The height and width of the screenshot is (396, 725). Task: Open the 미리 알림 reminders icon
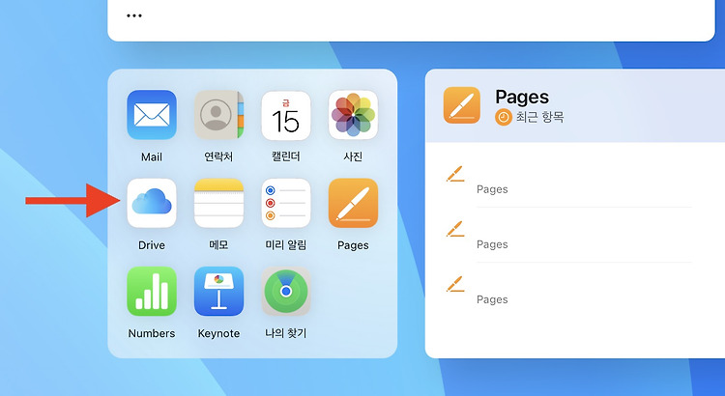[286, 203]
